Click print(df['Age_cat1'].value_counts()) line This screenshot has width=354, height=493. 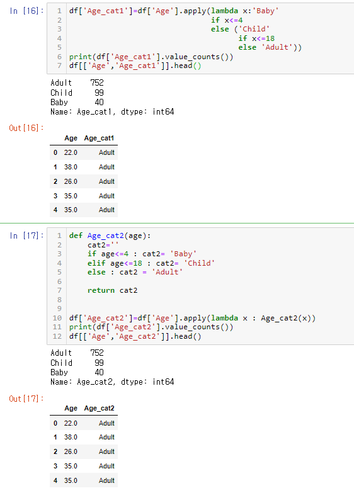click(x=151, y=57)
